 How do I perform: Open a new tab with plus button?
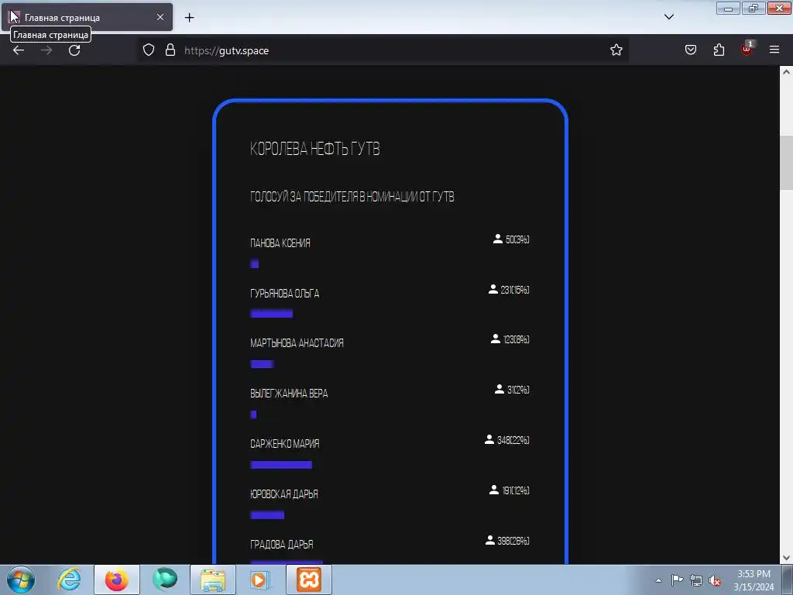[x=189, y=18]
